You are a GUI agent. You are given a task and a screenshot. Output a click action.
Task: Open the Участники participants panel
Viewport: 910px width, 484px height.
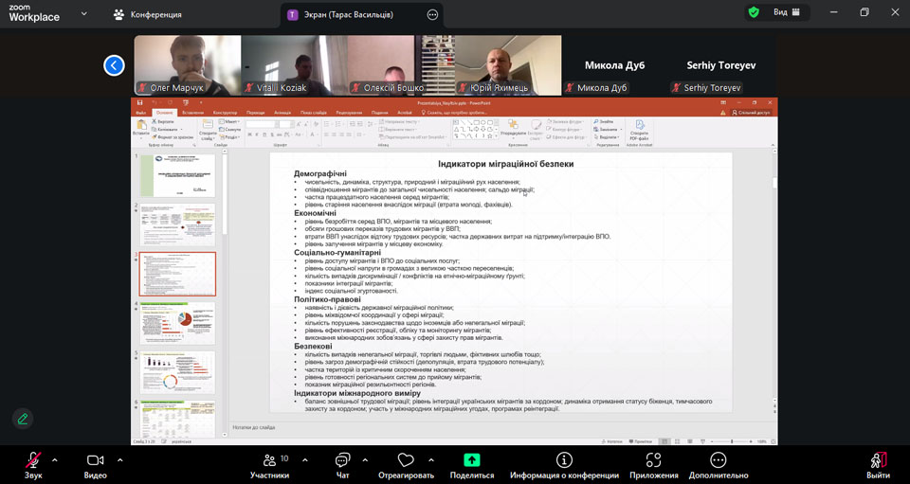[269, 461]
